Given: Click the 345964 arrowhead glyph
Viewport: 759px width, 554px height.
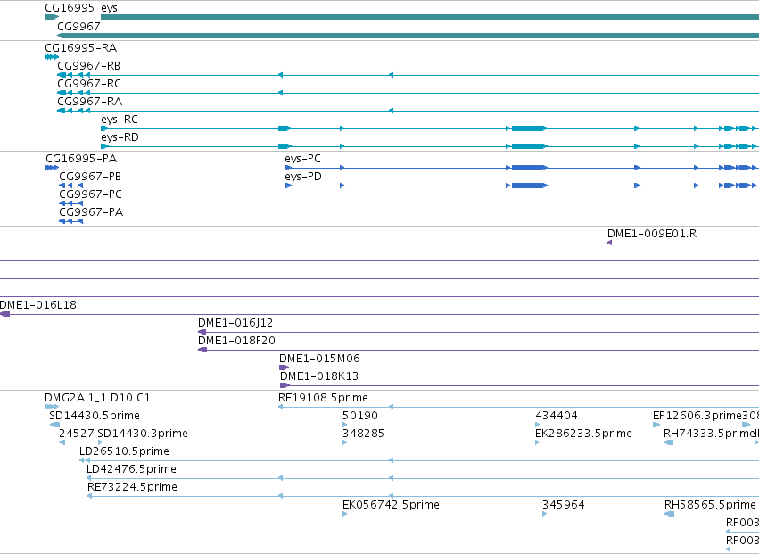Looking at the screenshot, I should click(545, 514).
